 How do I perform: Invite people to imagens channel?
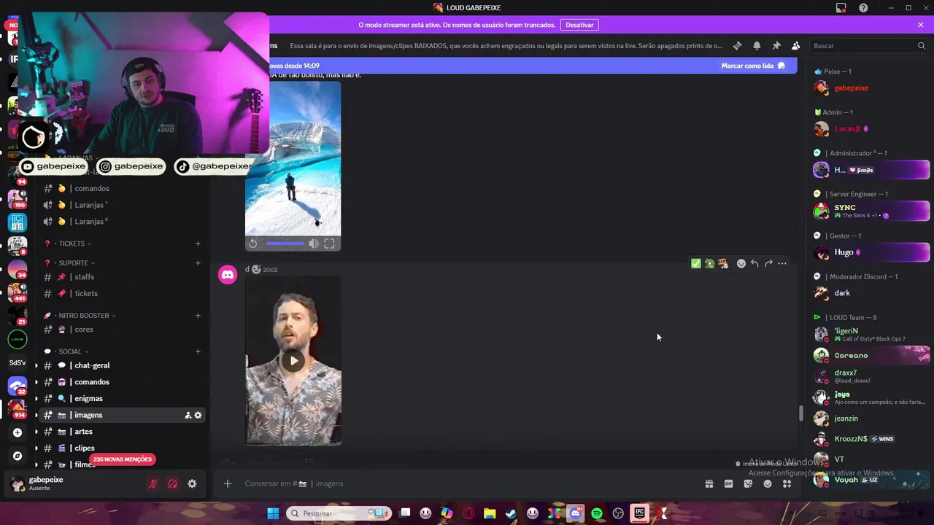(188, 415)
